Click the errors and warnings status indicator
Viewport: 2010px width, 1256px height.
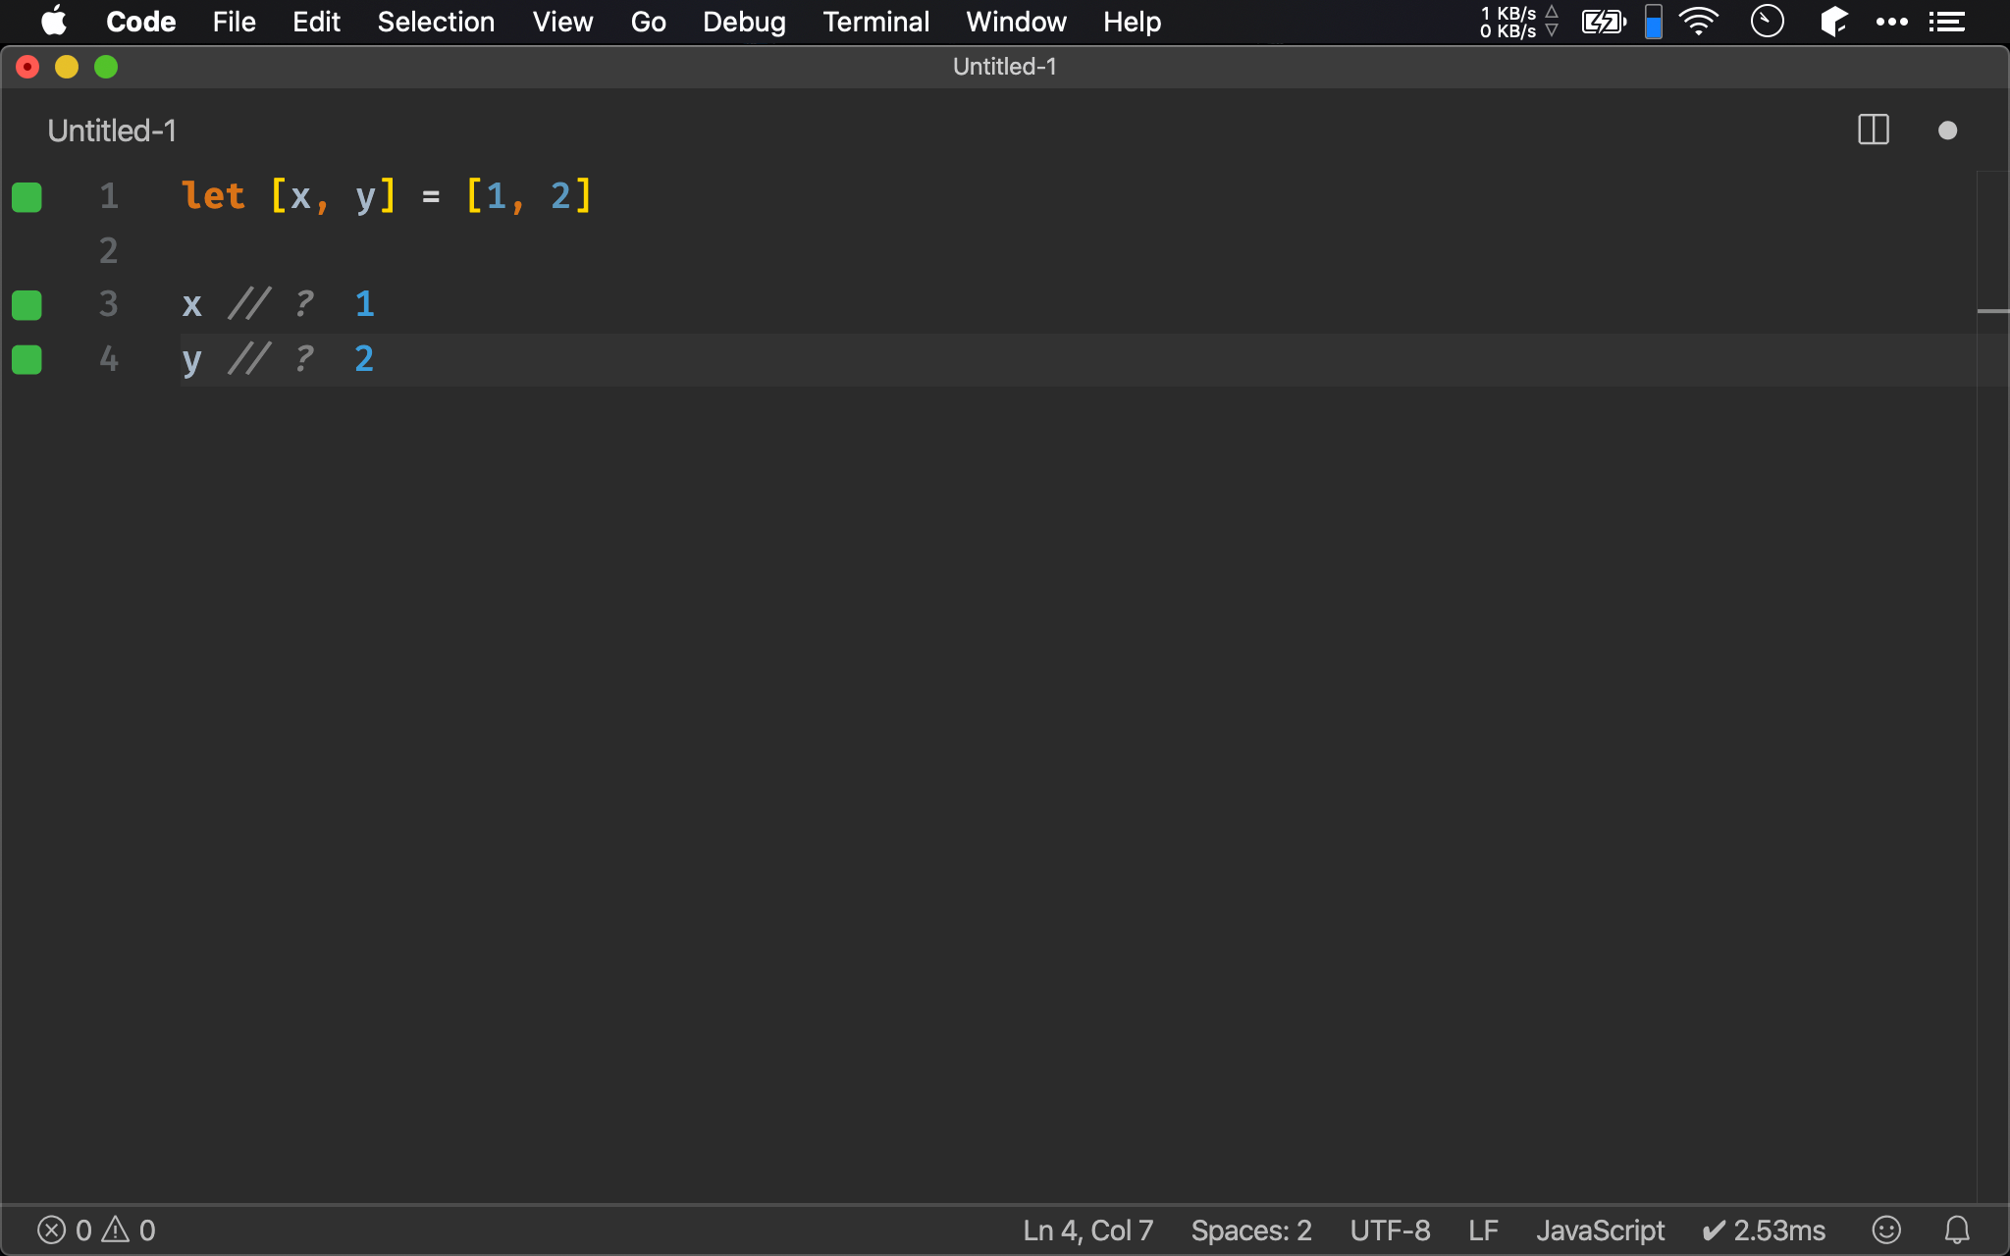click(x=96, y=1230)
